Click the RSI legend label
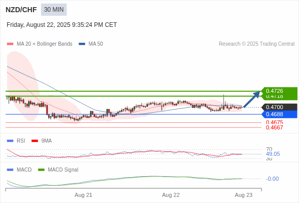 (21, 141)
